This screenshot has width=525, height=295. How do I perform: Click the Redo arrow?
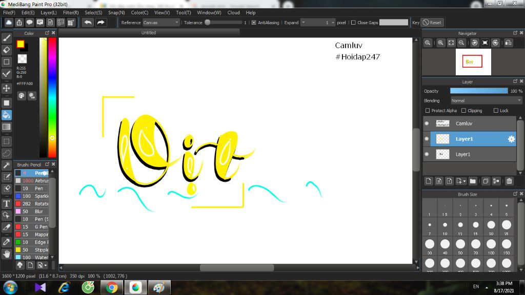[100, 23]
